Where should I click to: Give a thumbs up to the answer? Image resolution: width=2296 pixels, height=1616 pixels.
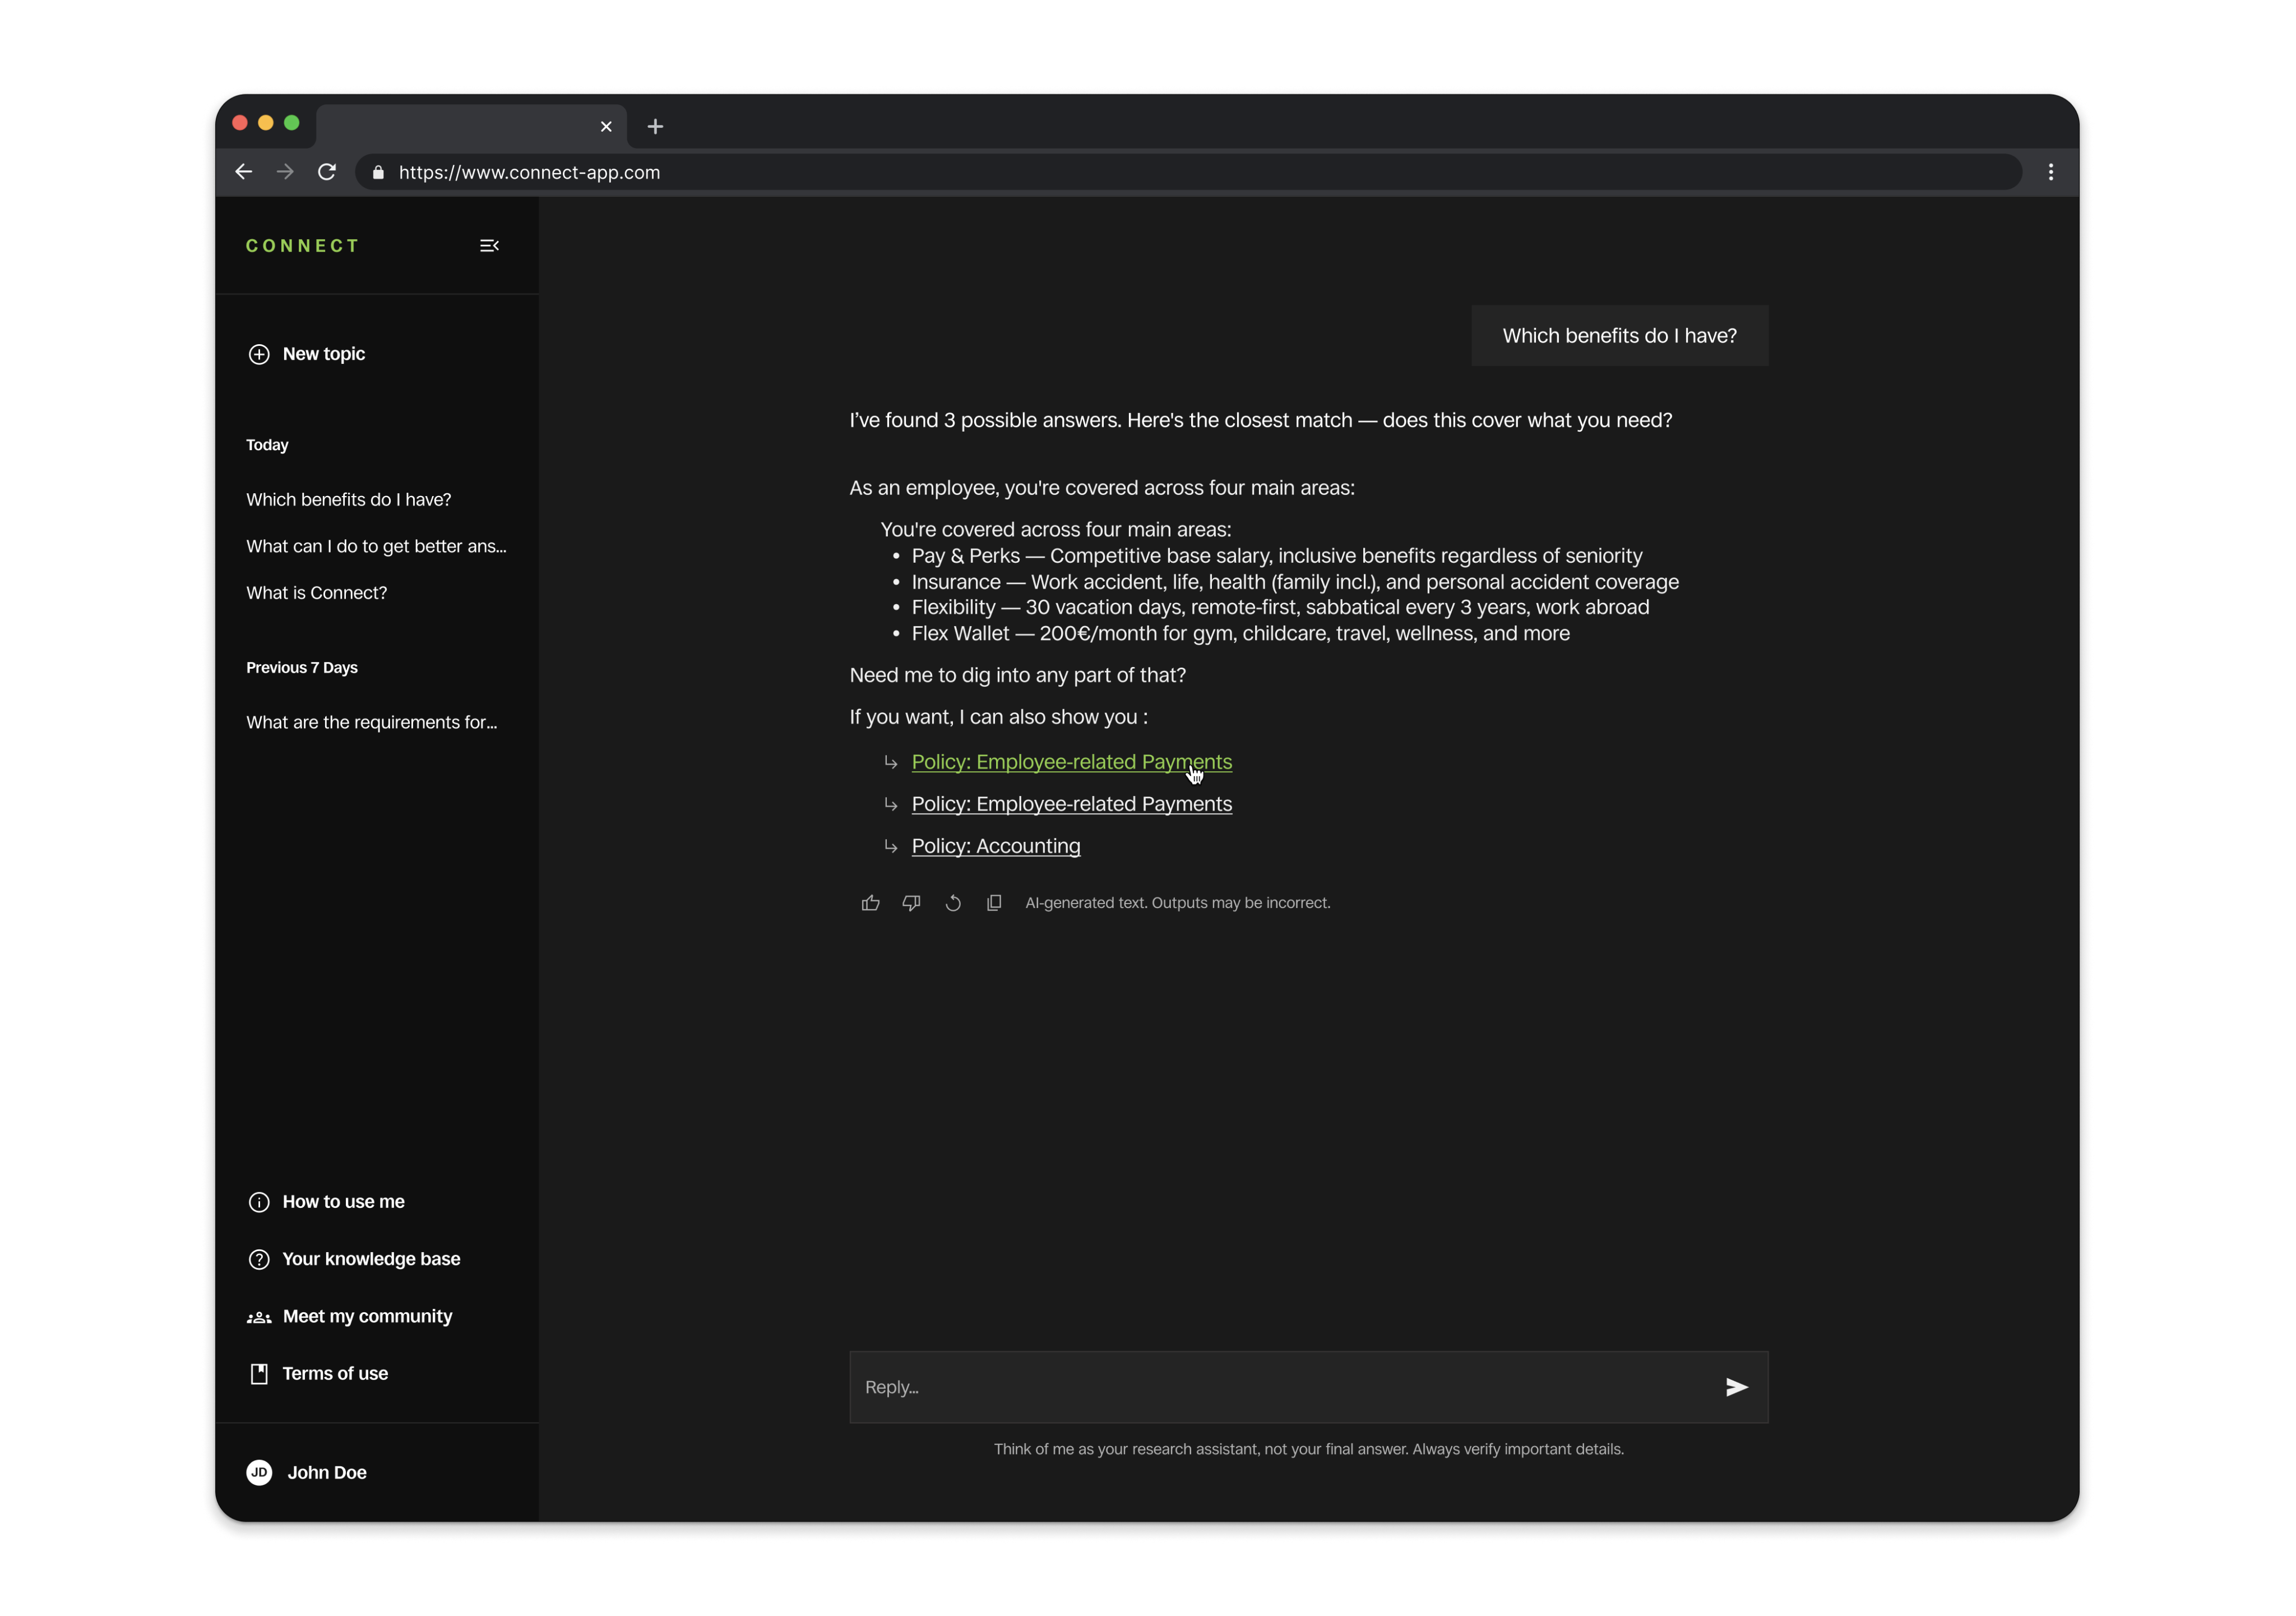pyautogui.click(x=870, y=903)
